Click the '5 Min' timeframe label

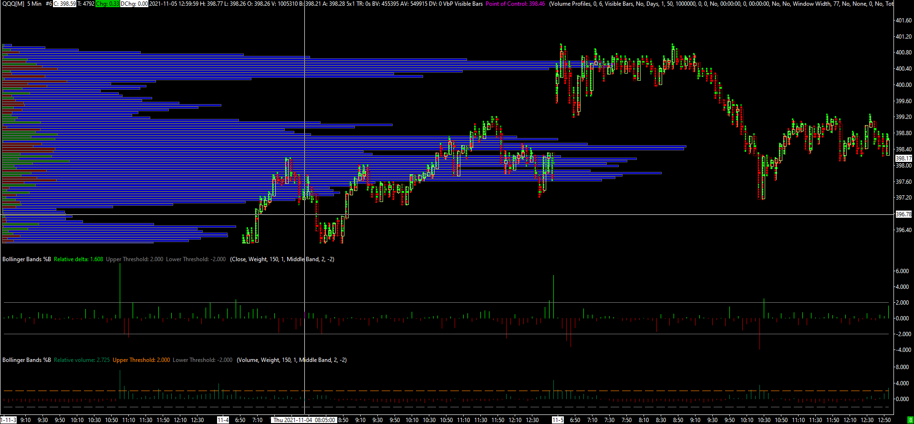(34, 4)
